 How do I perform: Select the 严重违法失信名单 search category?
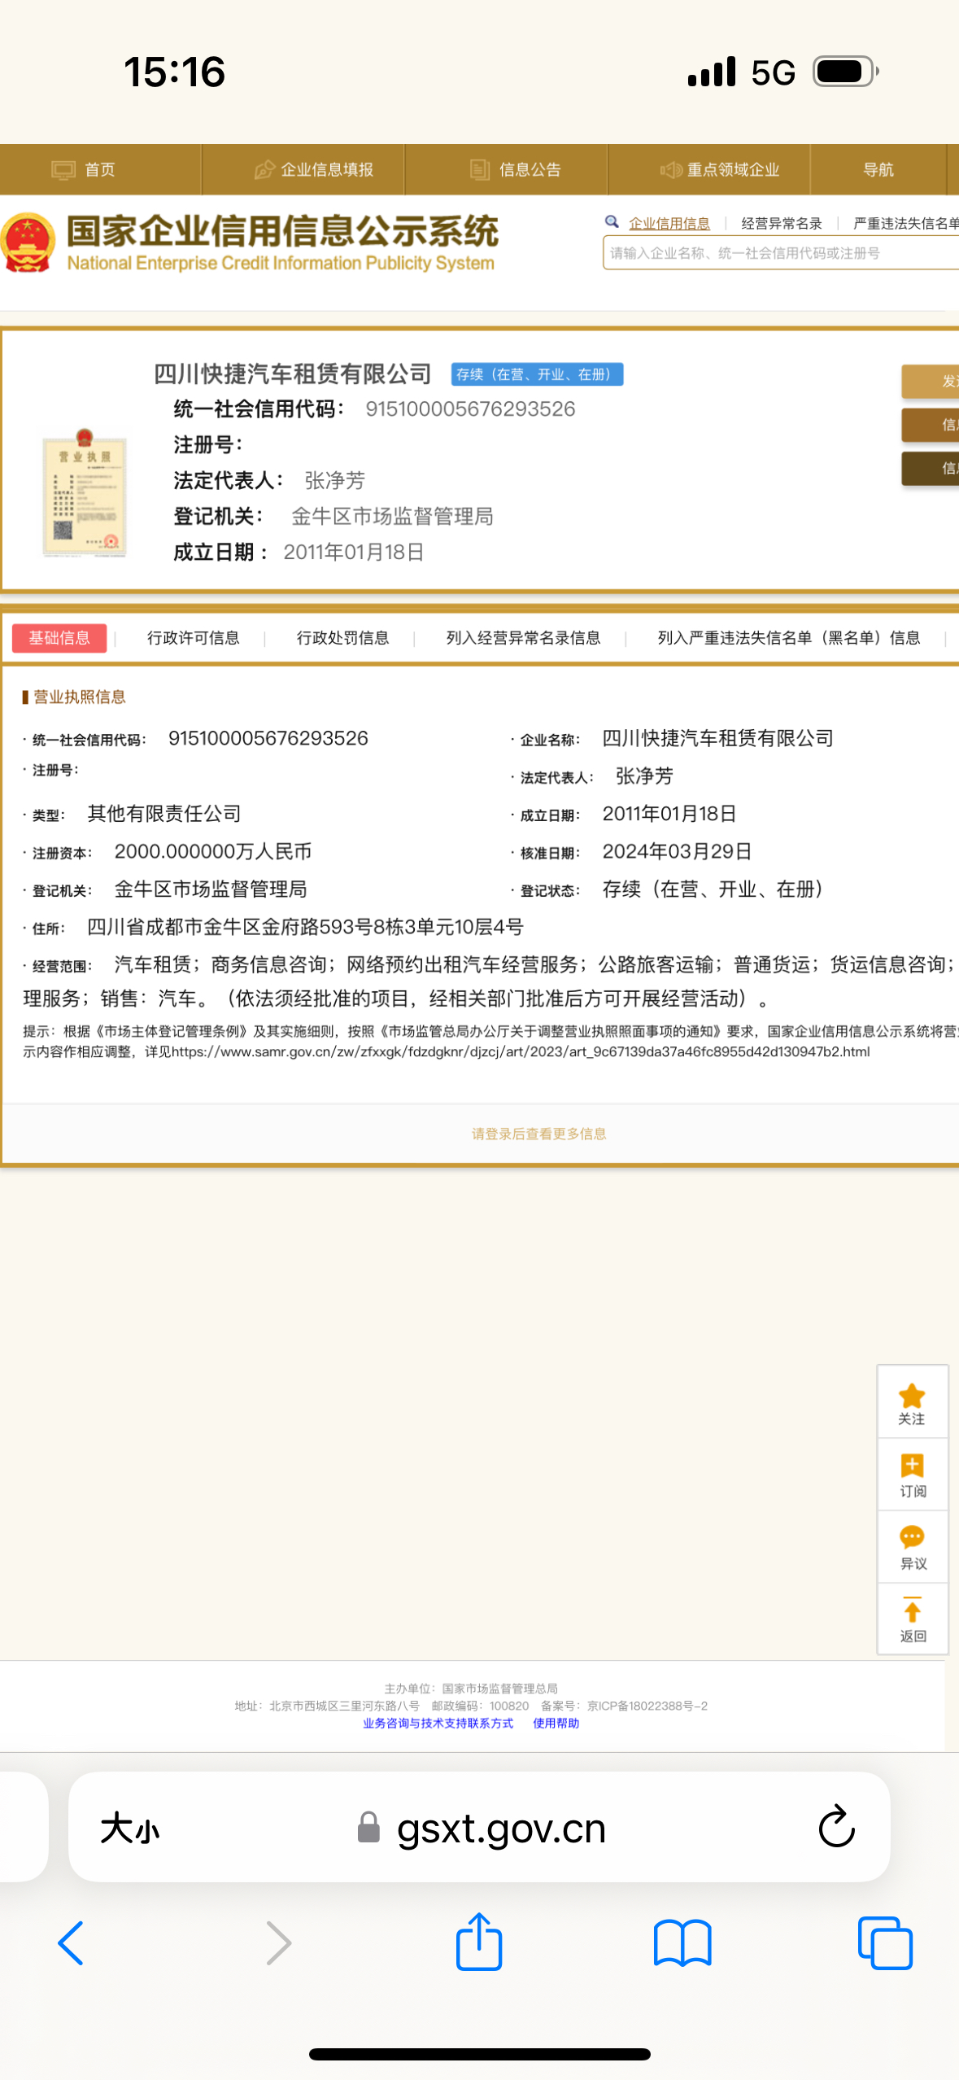pyautogui.click(x=906, y=223)
